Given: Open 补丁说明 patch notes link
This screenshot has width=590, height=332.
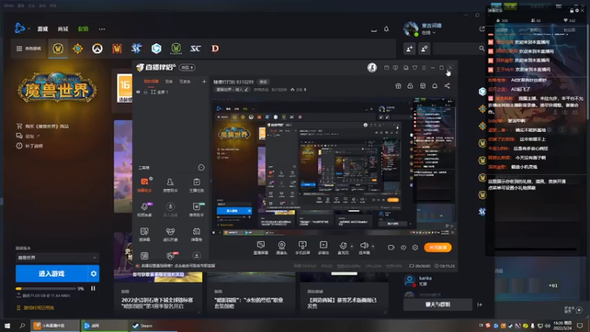Looking at the screenshot, I should tap(29, 146).
